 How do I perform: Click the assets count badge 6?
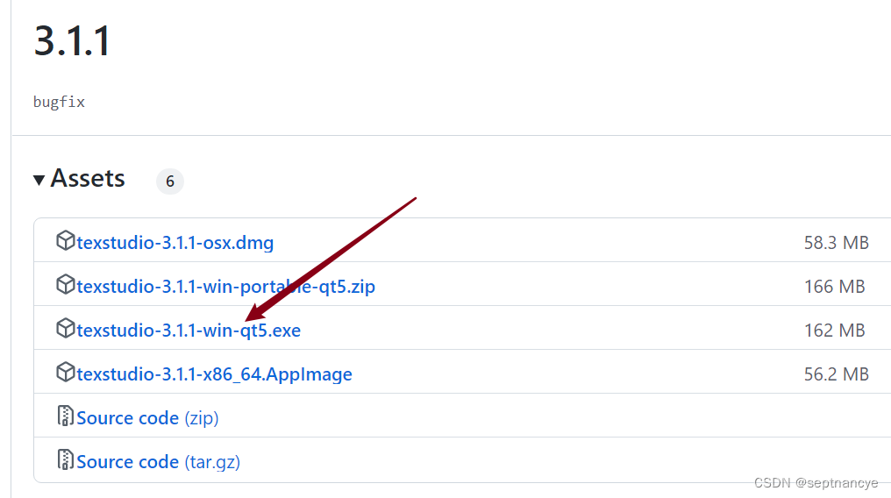click(170, 181)
